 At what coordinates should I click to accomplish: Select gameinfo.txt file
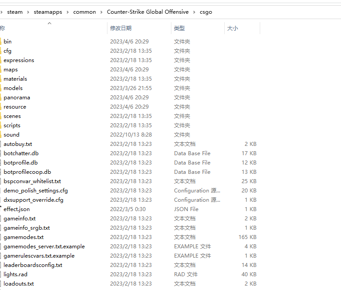coord(20,219)
